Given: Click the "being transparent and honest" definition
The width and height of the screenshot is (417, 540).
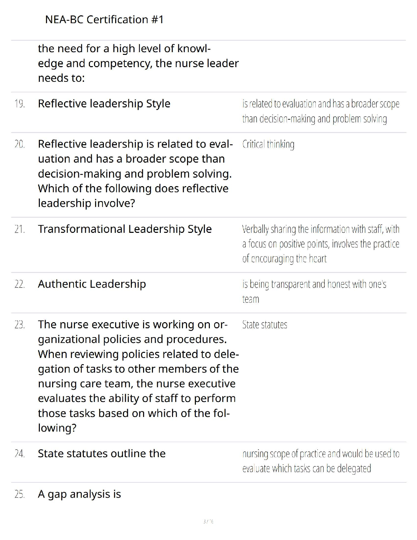Looking at the screenshot, I should click(314, 291).
